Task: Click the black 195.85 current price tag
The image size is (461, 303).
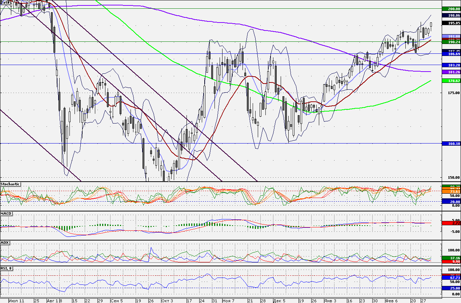Action: (x=451, y=23)
